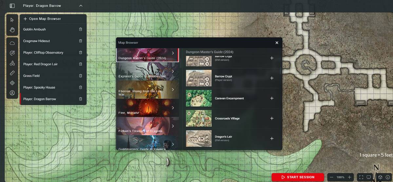Screen dimensions: 393x182
Task: Click the 'Crossroads Village' label
Action: [x=227, y=118]
